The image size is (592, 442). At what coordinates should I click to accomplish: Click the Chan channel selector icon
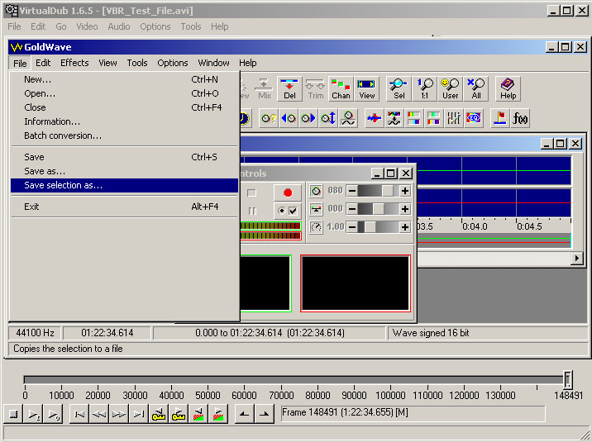[x=341, y=89]
